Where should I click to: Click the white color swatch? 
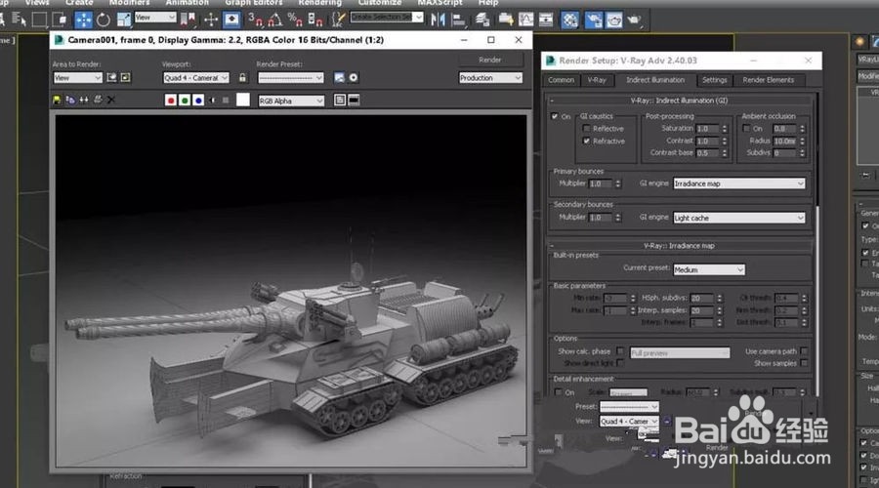pos(243,100)
